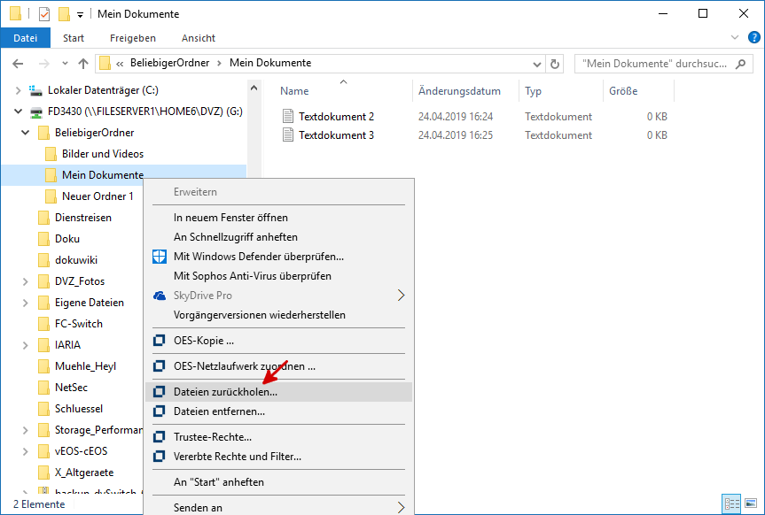
Task: Sort by Änderungsdatum column header
Action: pyautogui.click(x=459, y=91)
